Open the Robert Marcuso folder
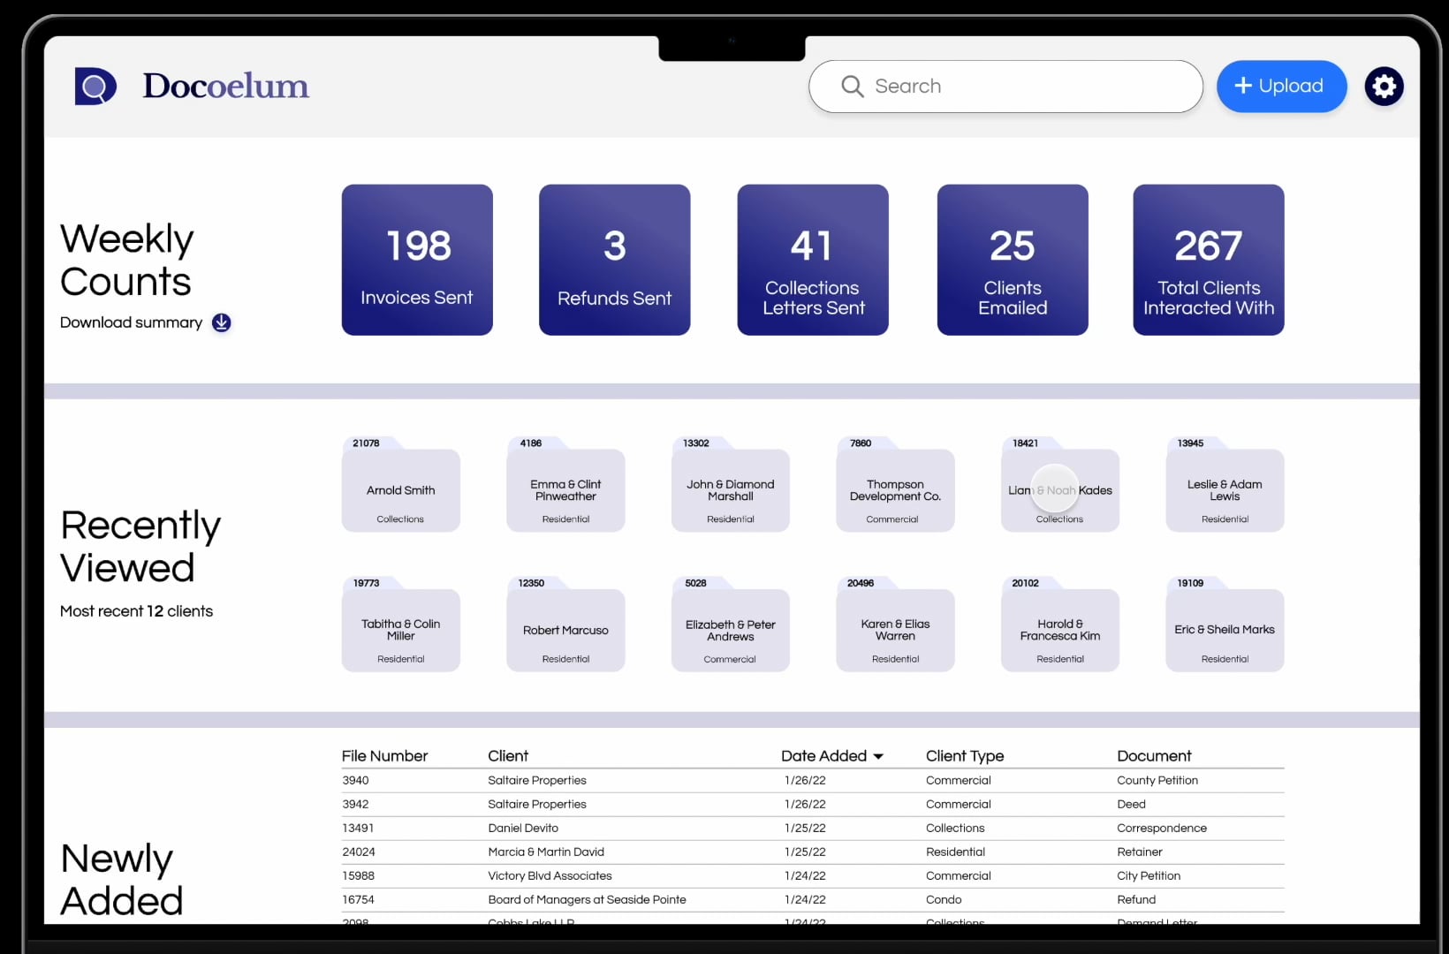 pos(565,625)
